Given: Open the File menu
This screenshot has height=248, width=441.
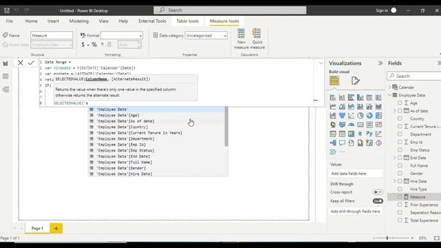Looking at the screenshot, I should (9, 21).
